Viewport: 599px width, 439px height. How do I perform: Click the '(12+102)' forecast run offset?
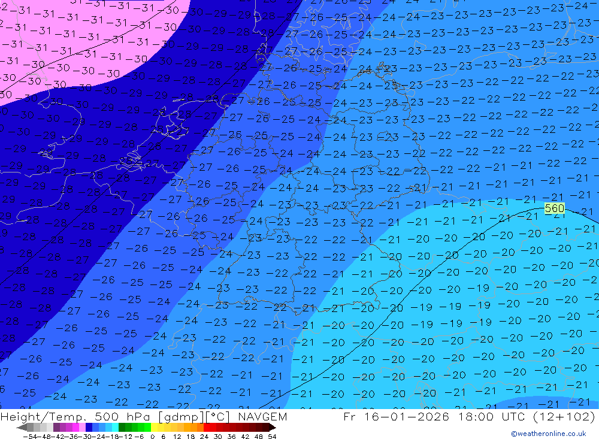(564, 416)
